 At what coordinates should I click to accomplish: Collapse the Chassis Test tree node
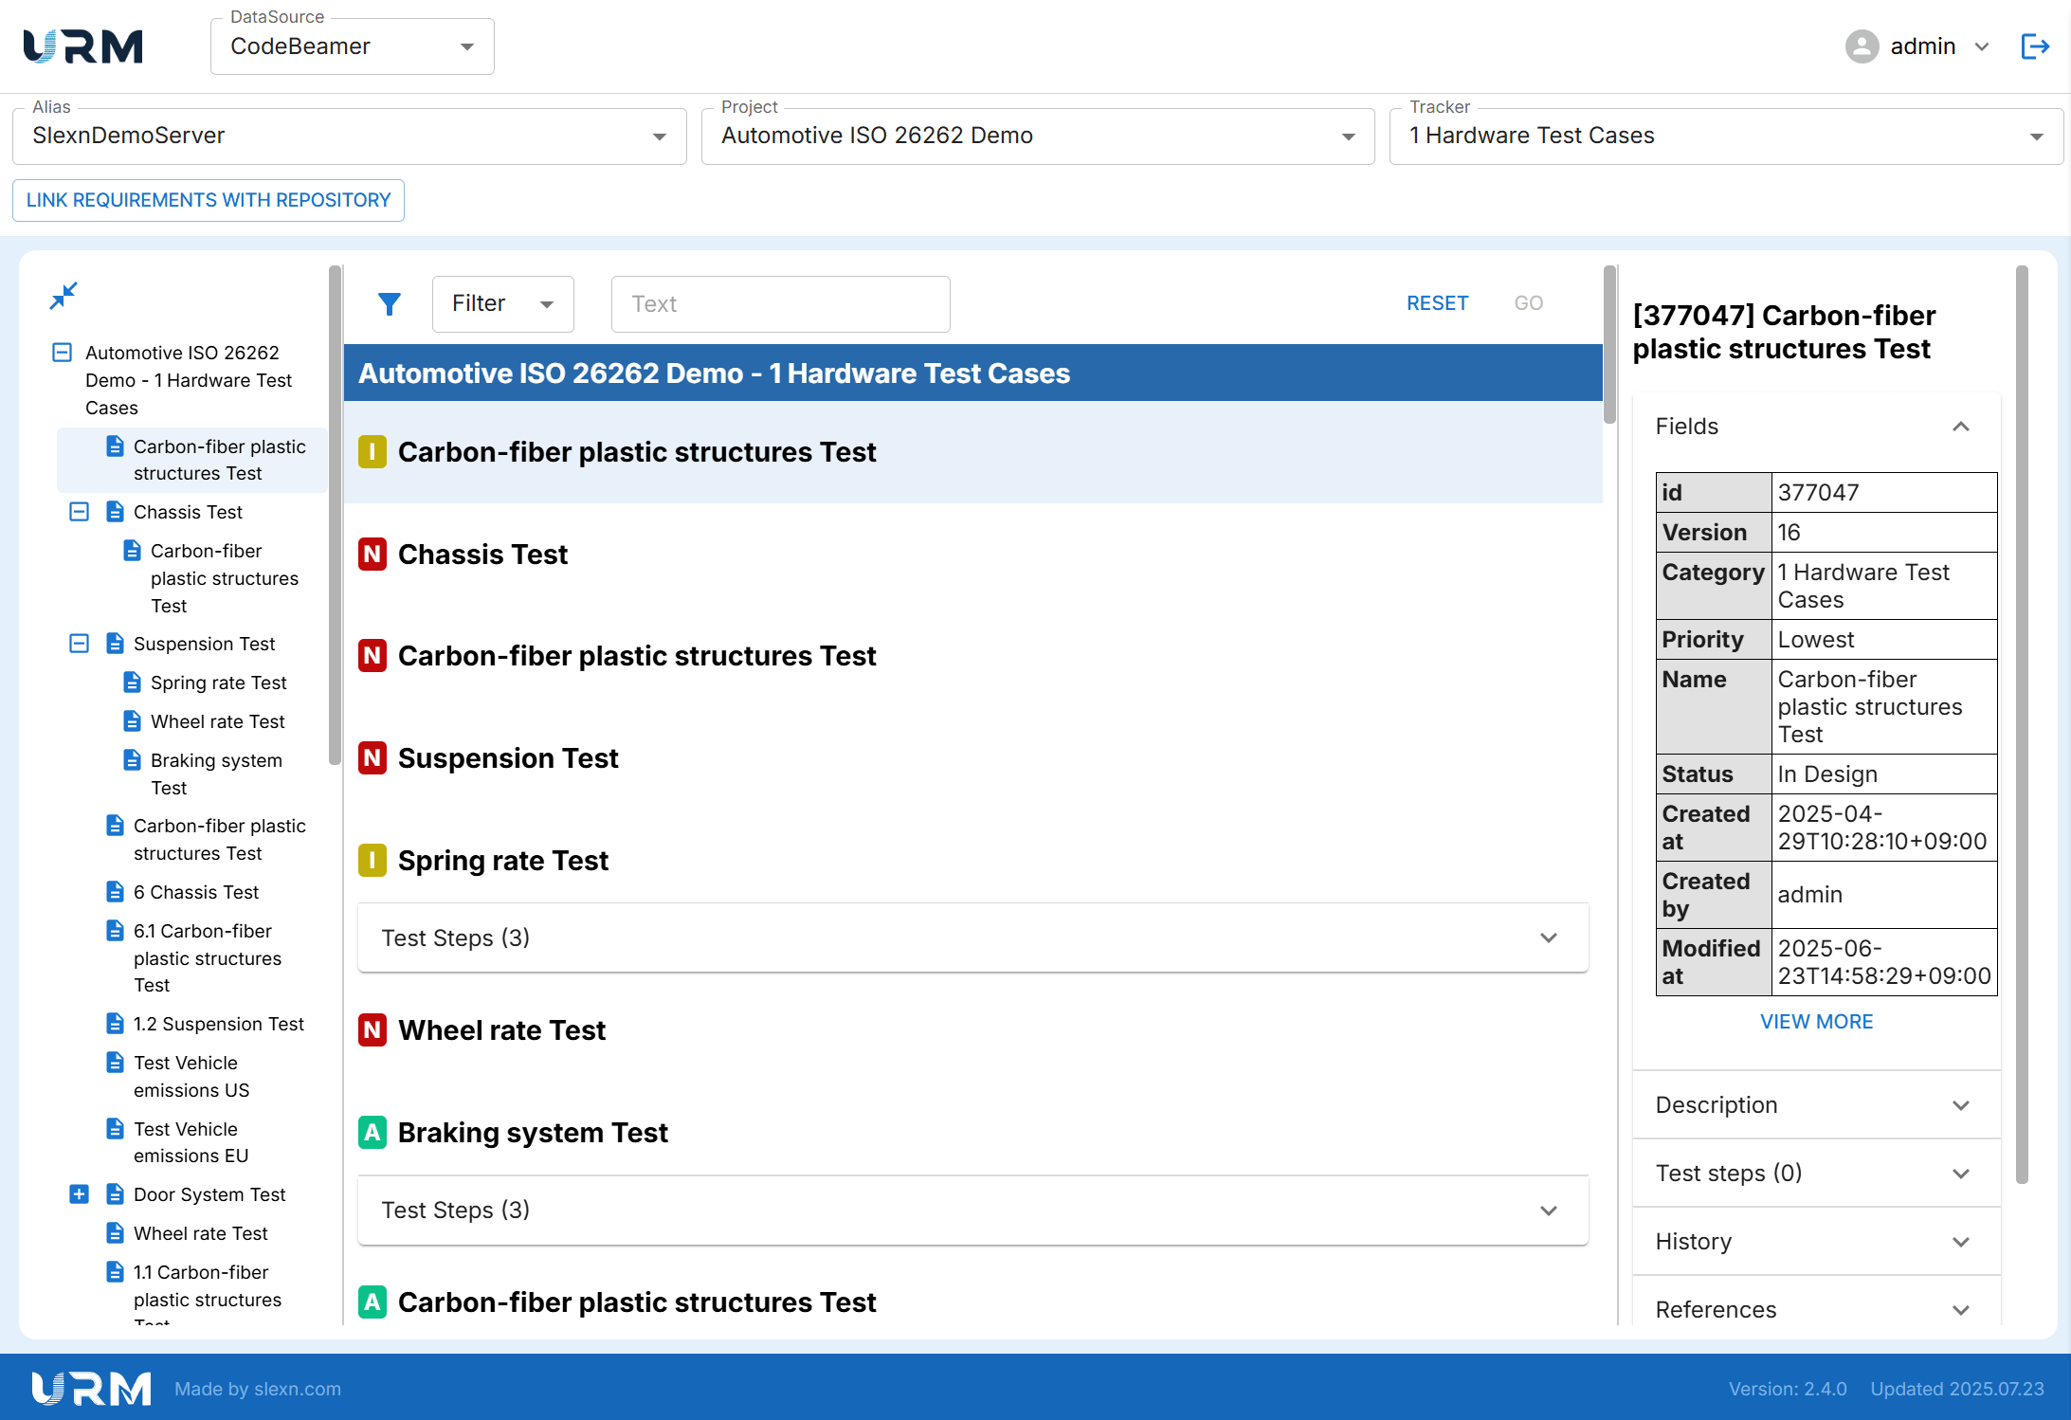pos(80,512)
